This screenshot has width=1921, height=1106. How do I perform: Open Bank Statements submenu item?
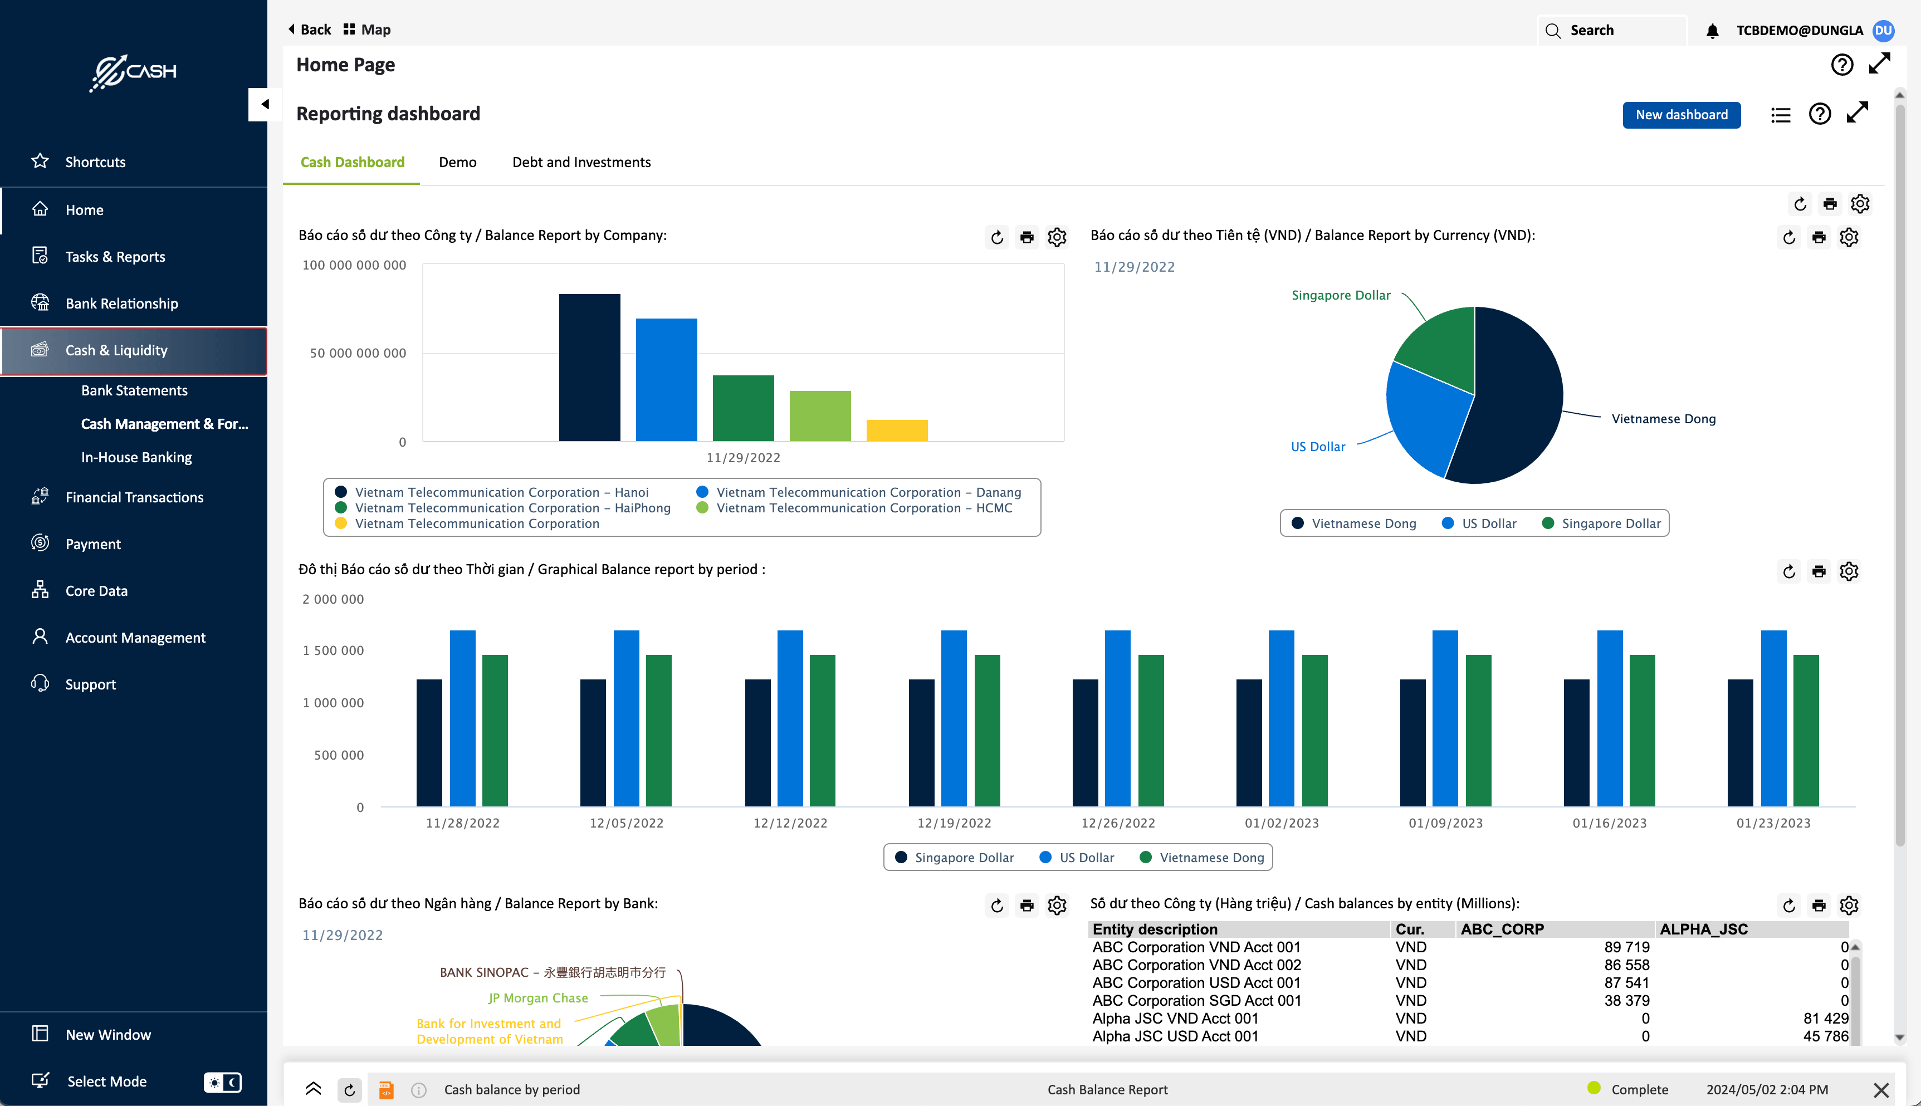click(x=134, y=390)
